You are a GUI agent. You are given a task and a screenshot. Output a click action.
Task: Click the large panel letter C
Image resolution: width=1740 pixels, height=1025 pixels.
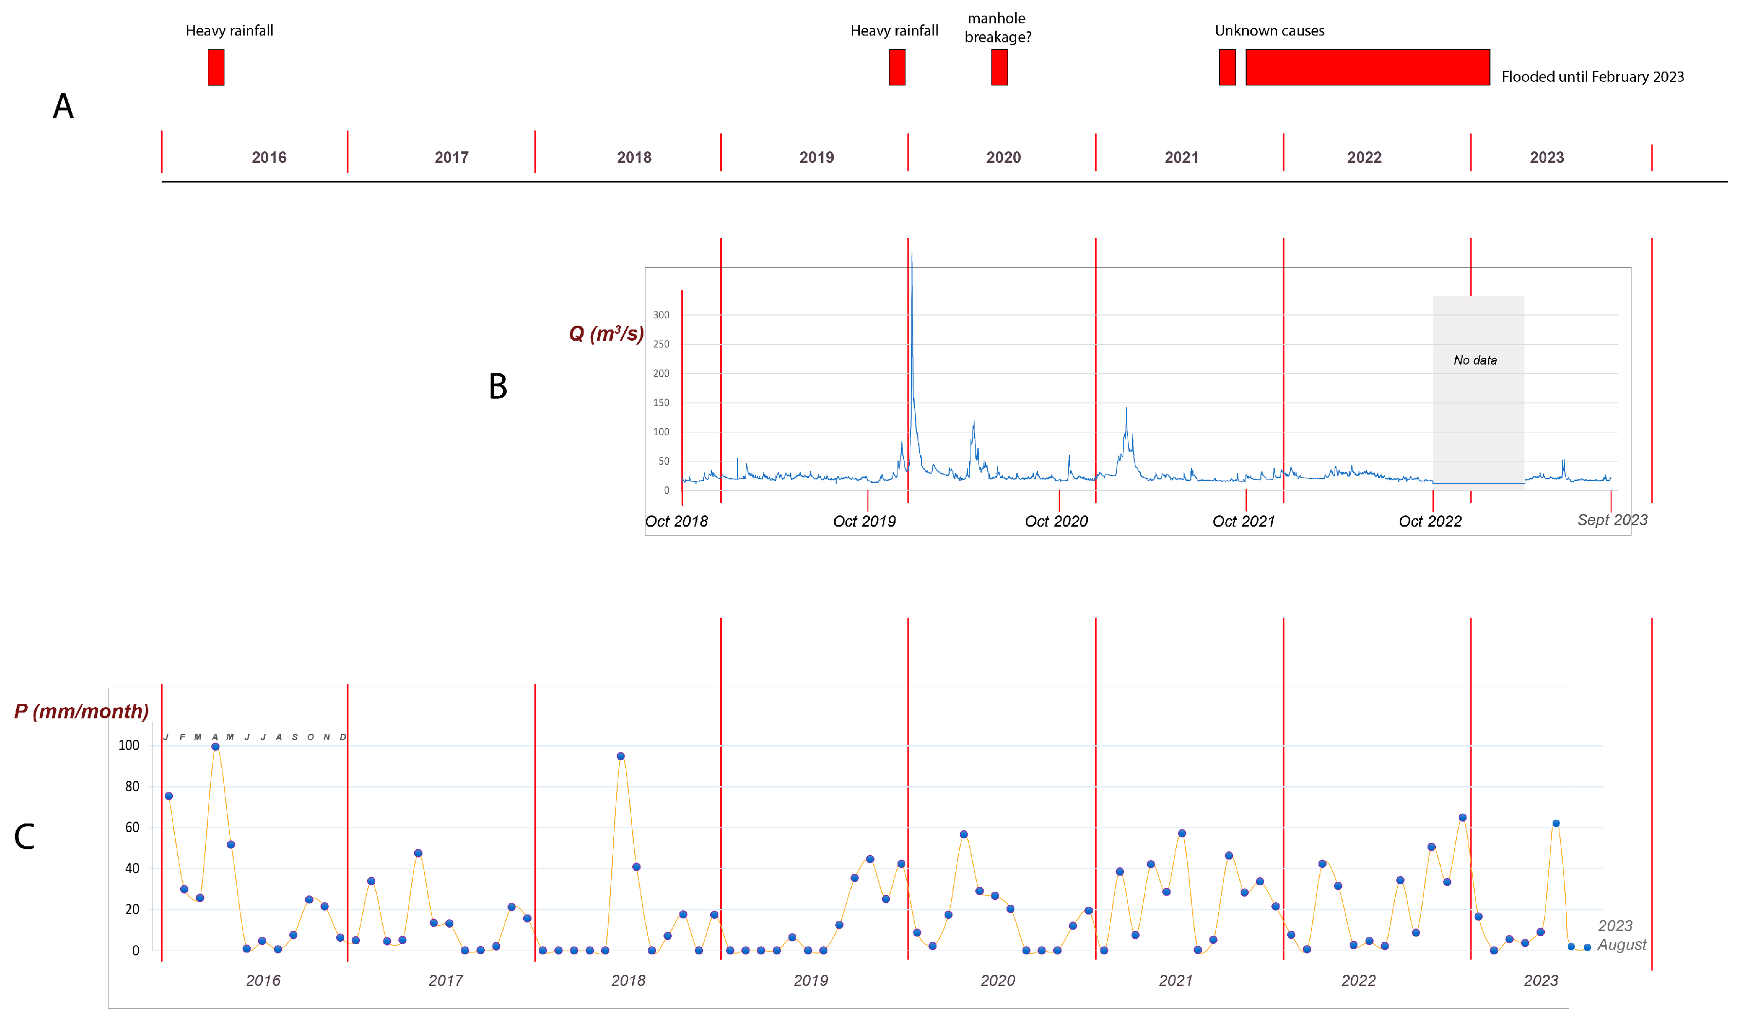click(x=24, y=837)
